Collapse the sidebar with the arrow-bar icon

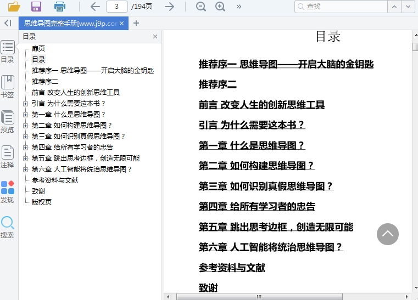pos(8,23)
